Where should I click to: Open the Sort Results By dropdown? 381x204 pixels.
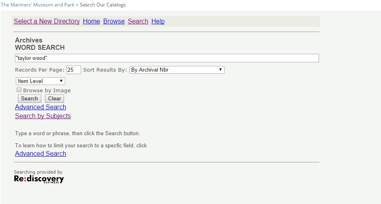pos(176,70)
